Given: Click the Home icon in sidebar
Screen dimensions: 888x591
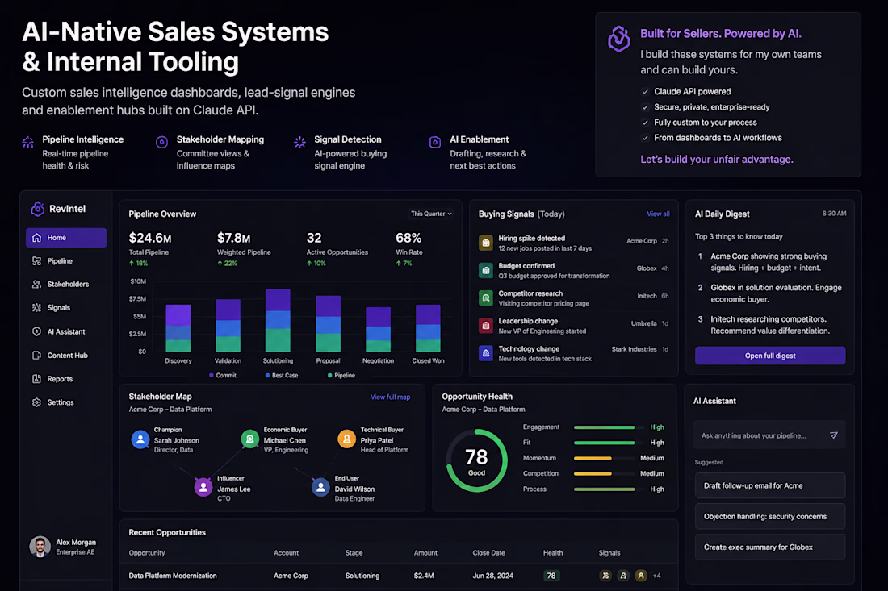Looking at the screenshot, I should (37, 238).
